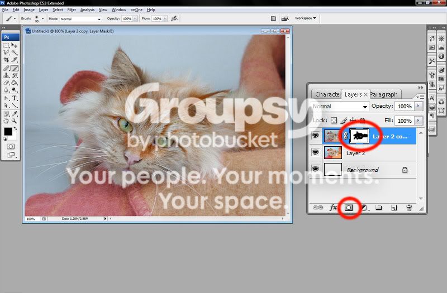Click document zoom percentage field
The width and height of the screenshot is (447, 293).
[31, 219]
